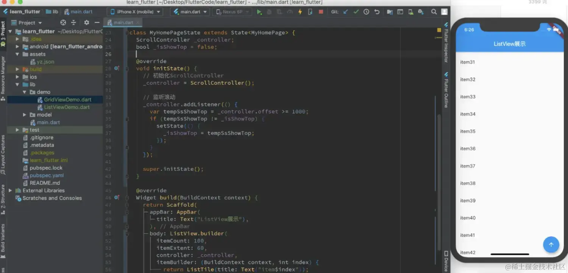Open the Resource Manager side tab
This screenshot has height=273, width=568.
(3, 78)
